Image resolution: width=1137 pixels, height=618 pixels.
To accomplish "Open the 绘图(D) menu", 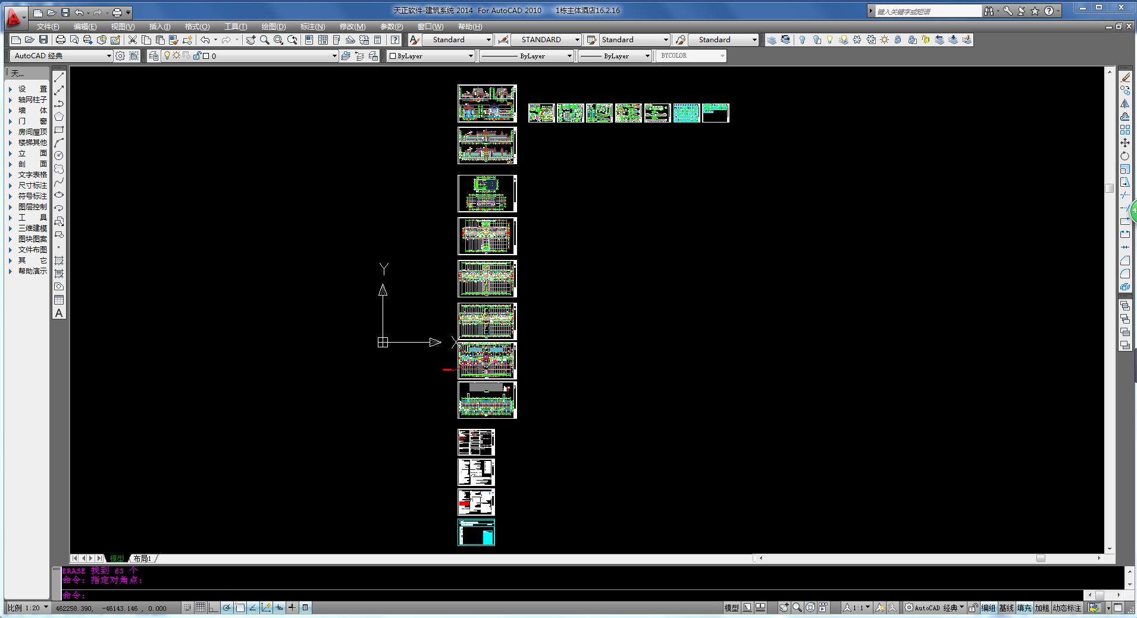I will pos(273,27).
